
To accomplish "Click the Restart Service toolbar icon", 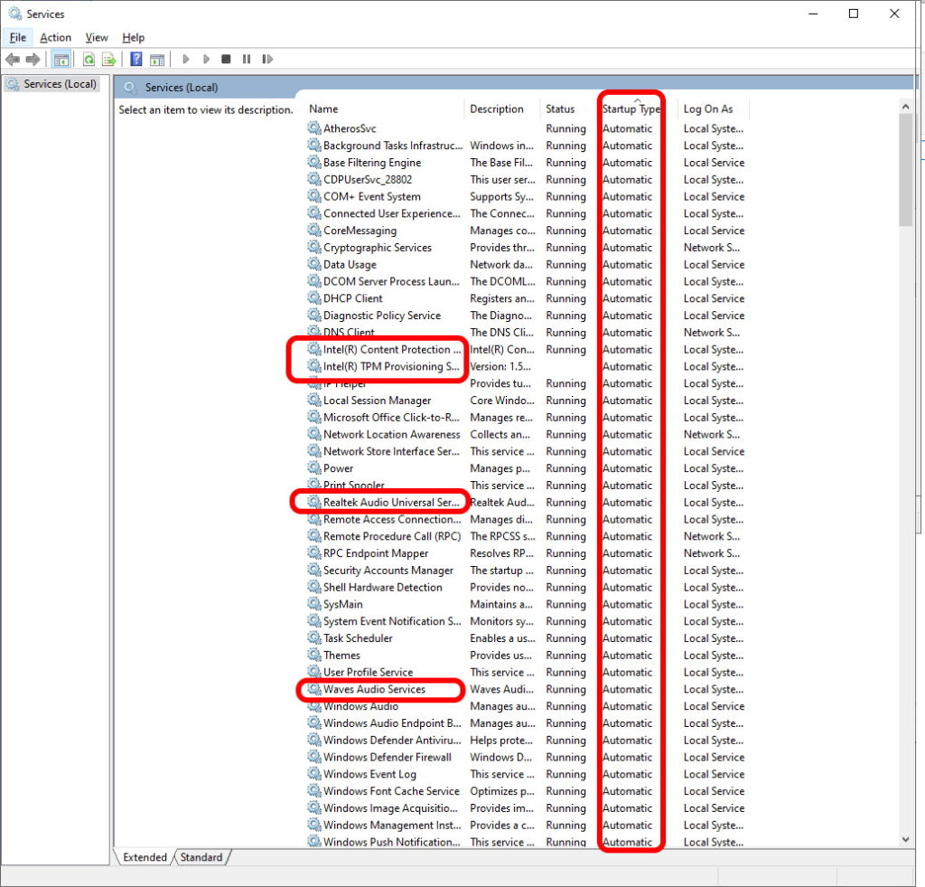I will [267, 59].
